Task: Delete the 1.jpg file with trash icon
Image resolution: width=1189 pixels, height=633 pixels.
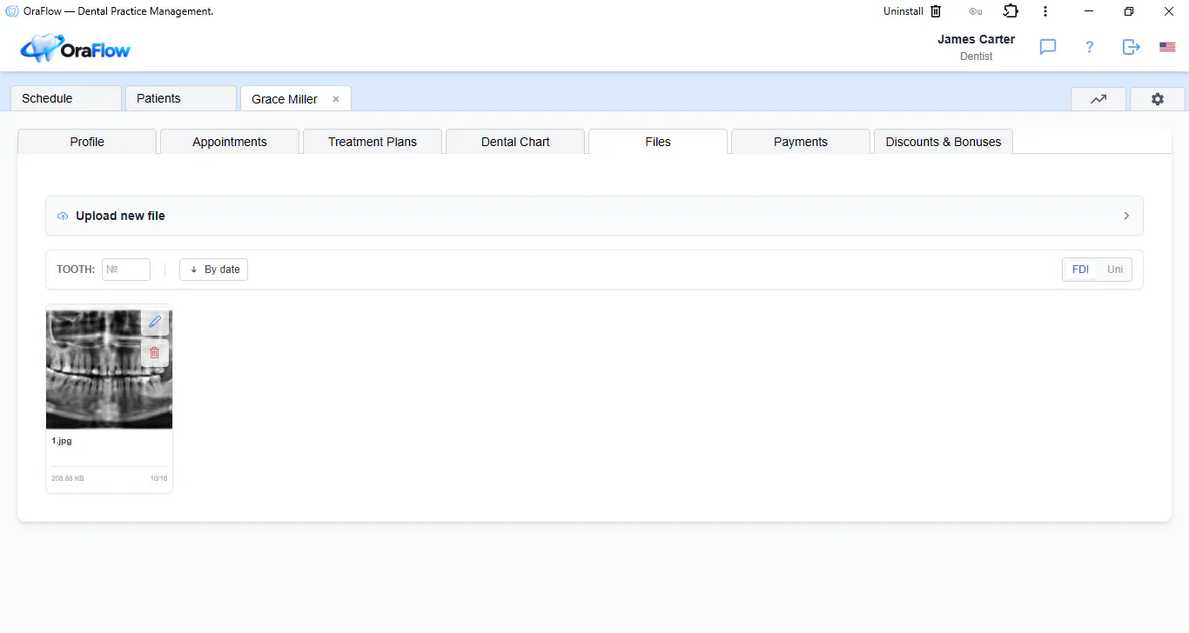Action: (x=155, y=352)
